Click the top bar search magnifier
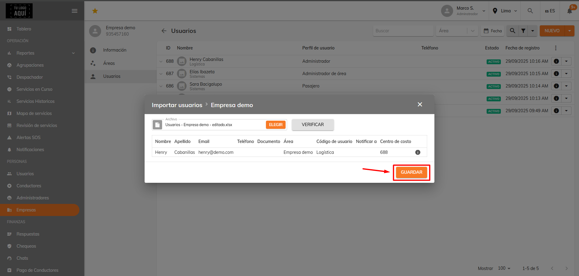The width and height of the screenshot is (579, 276). point(530,11)
